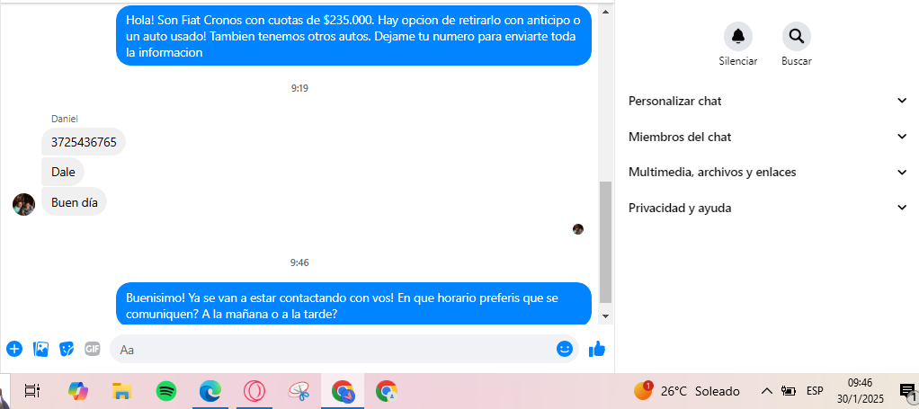Image resolution: width=919 pixels, height=409 pixels.
Task: Expand Privacidad y ayuda section
Action: (768, 208)
